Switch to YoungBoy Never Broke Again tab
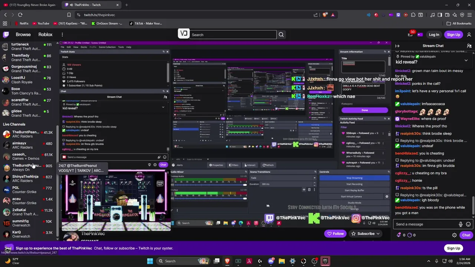 30,5
